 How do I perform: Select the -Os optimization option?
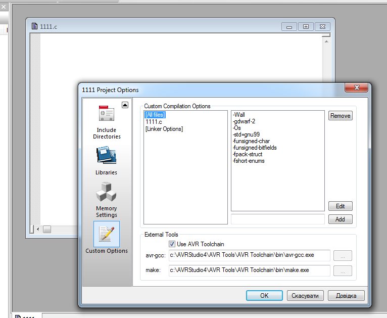(236, 128)
